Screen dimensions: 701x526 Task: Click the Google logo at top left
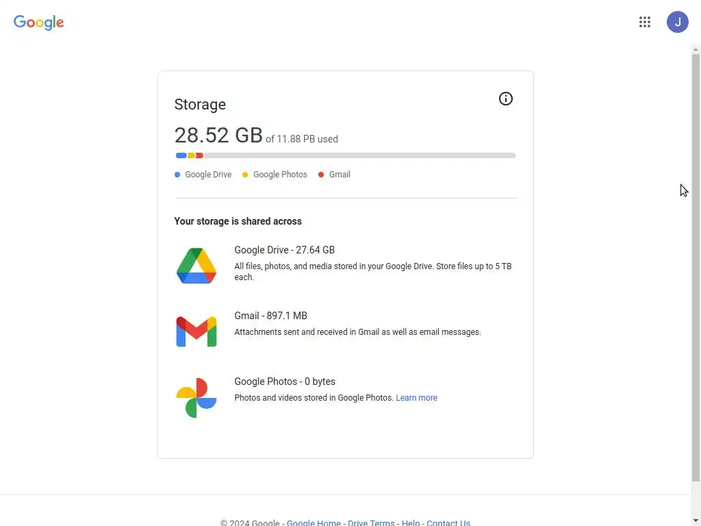click(x=38, y=22)
